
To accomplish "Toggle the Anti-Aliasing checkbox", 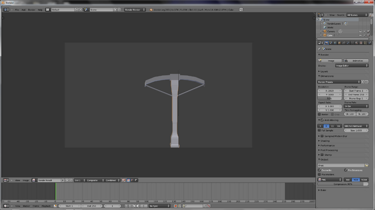I will pyautogui.click(x=322, y=120).
